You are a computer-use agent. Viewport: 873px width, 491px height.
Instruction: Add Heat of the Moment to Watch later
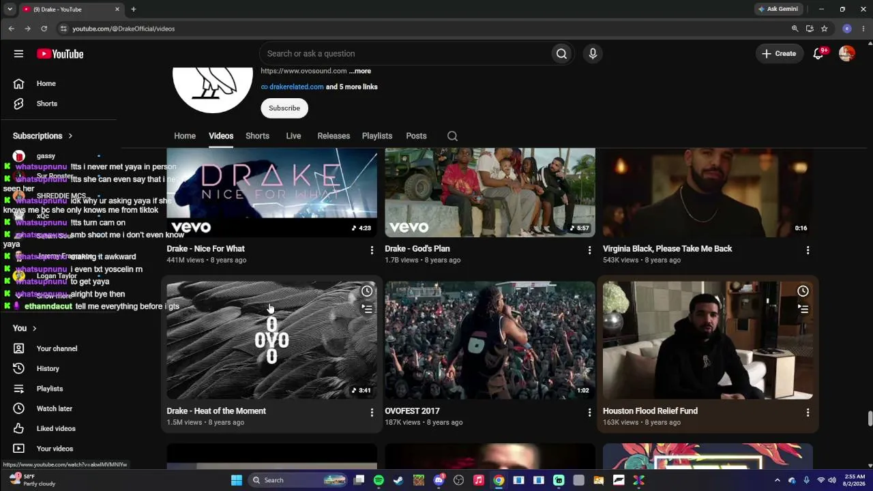[367, 292]
